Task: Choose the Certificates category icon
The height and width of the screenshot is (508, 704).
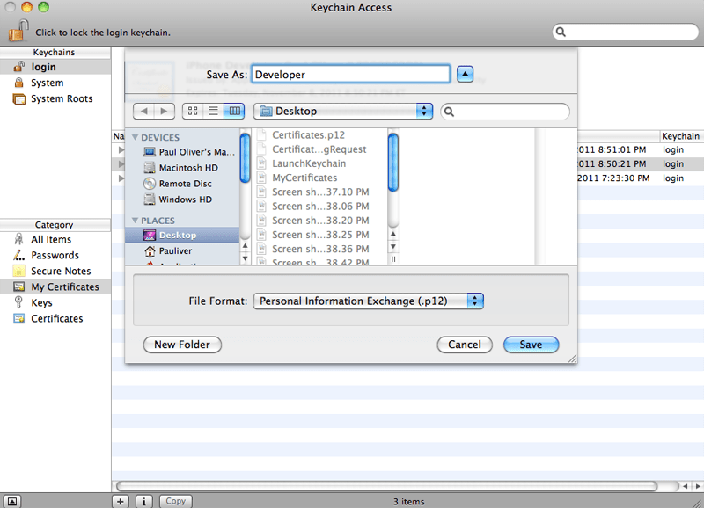Action: coord(18,318)
